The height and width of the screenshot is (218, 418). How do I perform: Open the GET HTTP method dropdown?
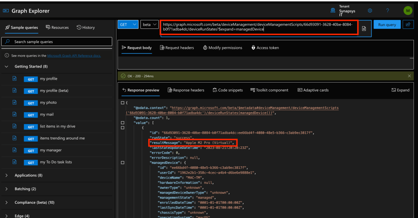[x=129, y=25]
